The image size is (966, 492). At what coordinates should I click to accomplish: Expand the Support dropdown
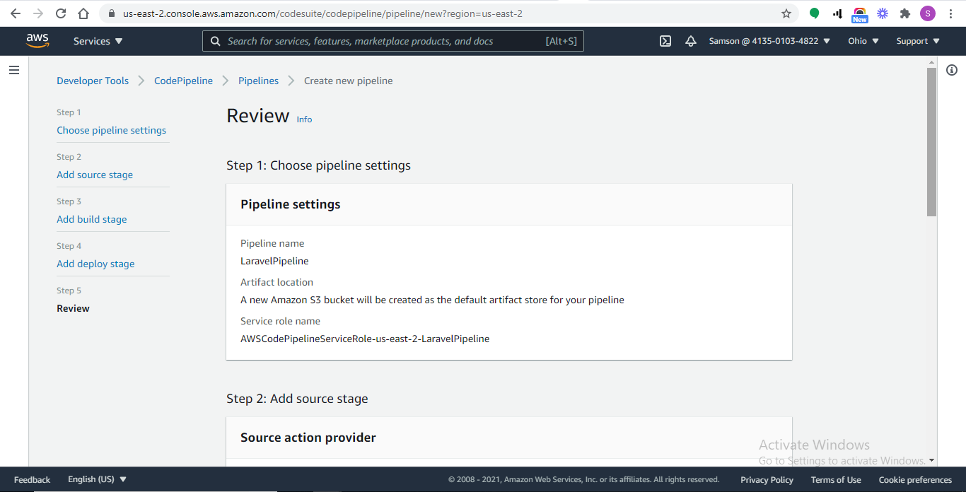916,41
